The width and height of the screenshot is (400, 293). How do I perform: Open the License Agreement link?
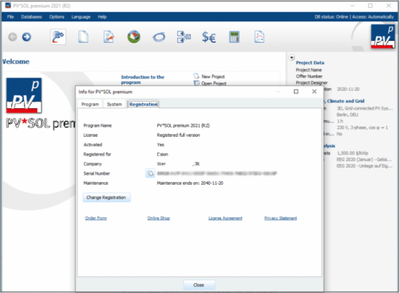click(225, 218)
